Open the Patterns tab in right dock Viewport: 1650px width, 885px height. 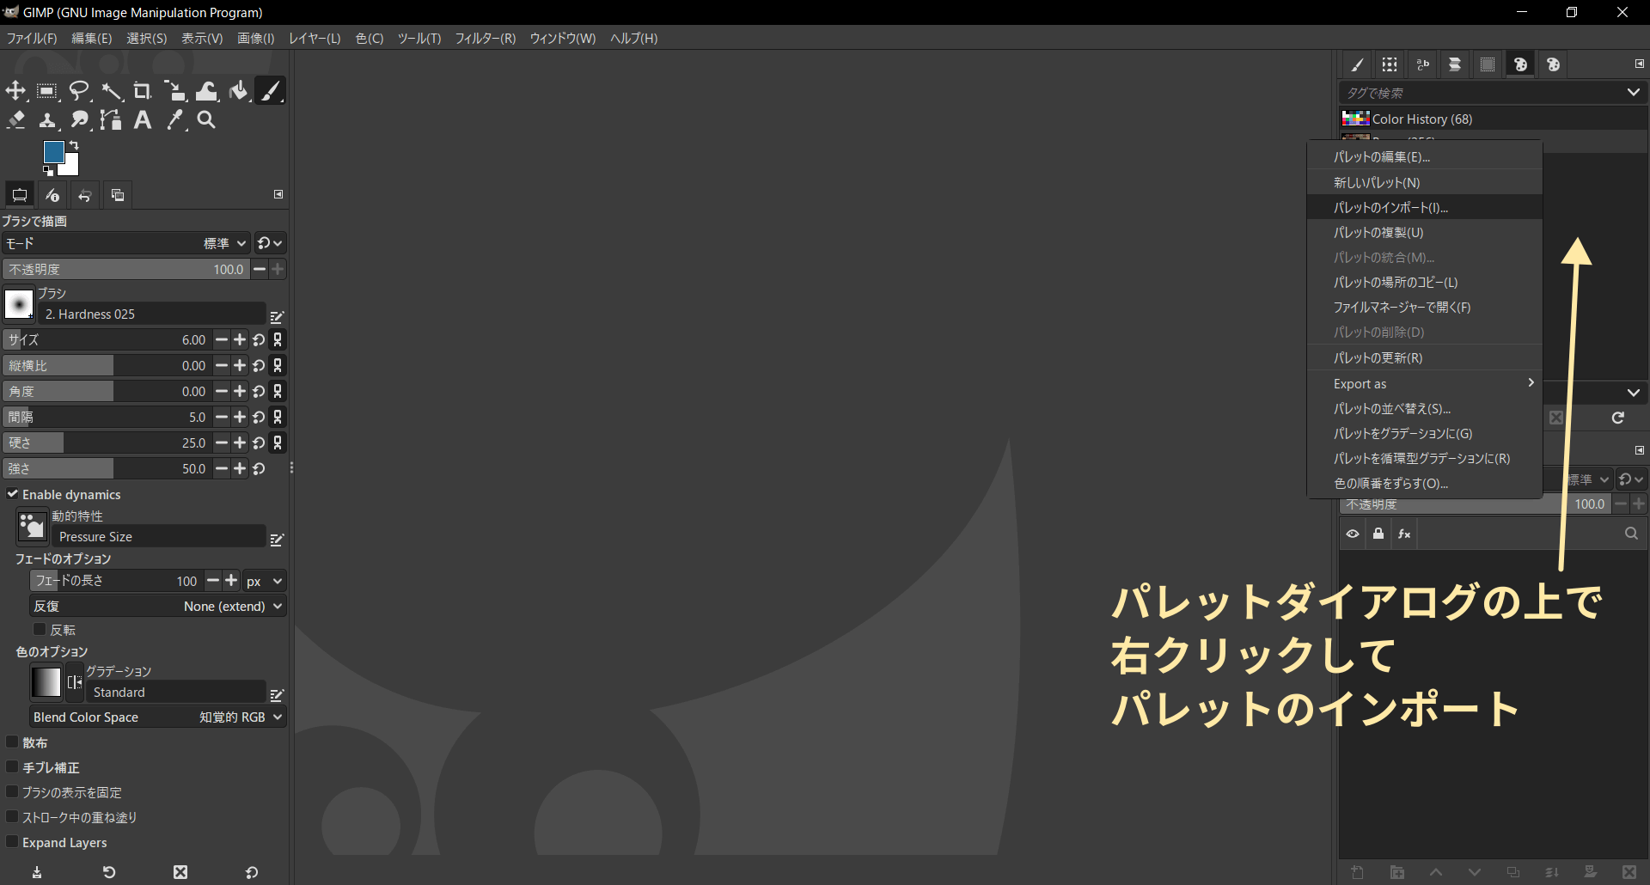[x=1390, y=64]
